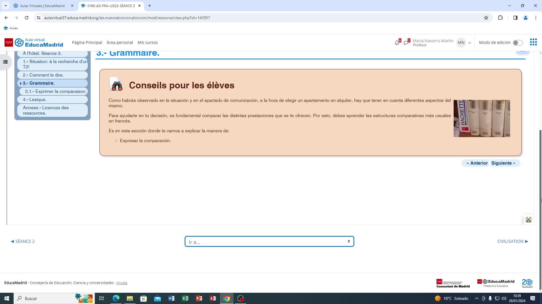The width and height of the screenshot is (542, 304).
Task: Click the accessibility widget icon at right
Action: [528, 220]
